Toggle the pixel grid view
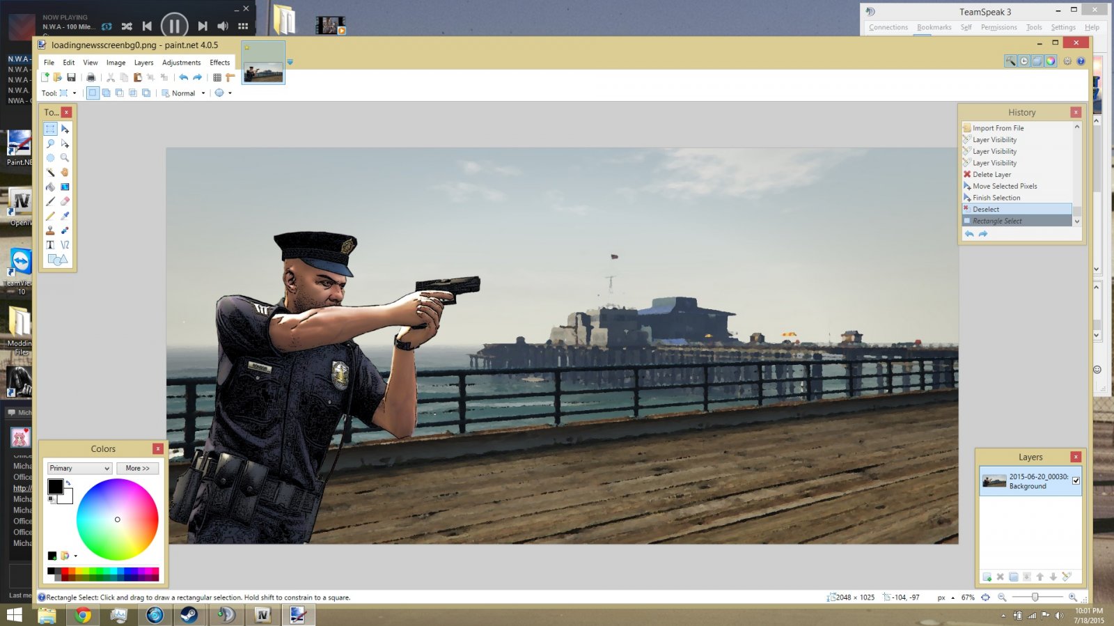The width and height of the screenshot is (1114, 626). (217, 77)
